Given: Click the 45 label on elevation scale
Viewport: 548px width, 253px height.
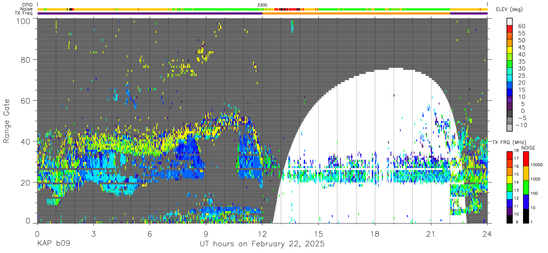Looking at the screenshot, I should coord(521,47).
